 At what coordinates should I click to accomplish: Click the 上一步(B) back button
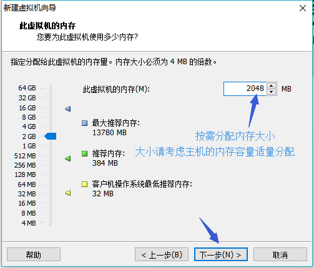coord(162,254)
